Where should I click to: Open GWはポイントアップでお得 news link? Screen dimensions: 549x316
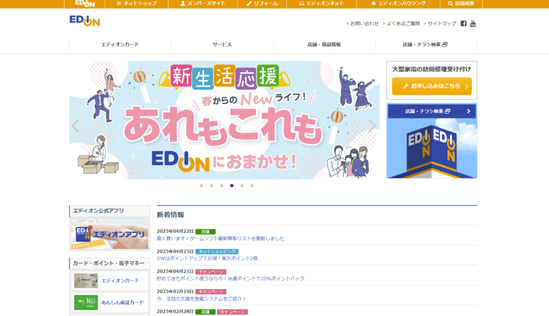pyautogui.click(x=207, y=258)
